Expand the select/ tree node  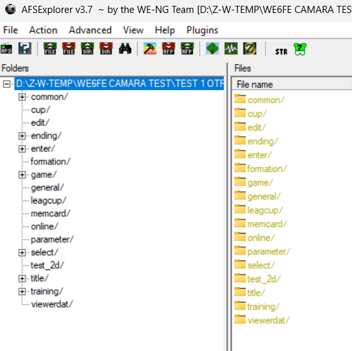22,252
